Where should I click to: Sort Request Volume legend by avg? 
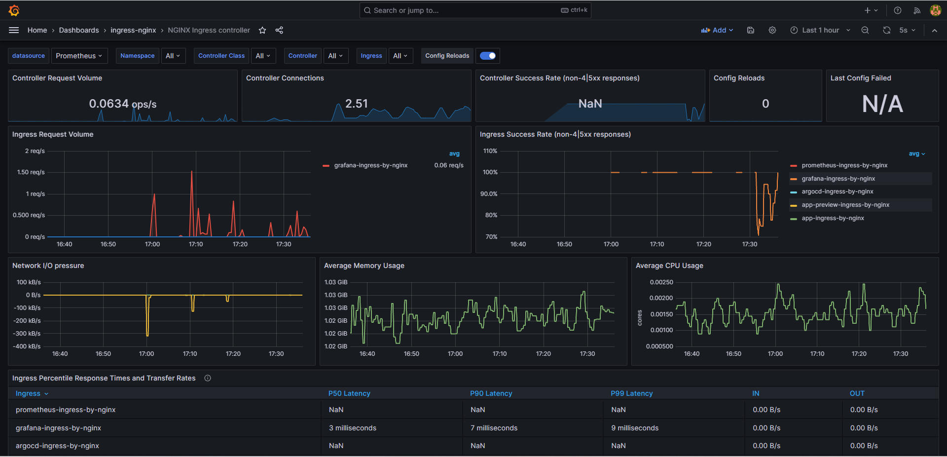coord(454,153)
